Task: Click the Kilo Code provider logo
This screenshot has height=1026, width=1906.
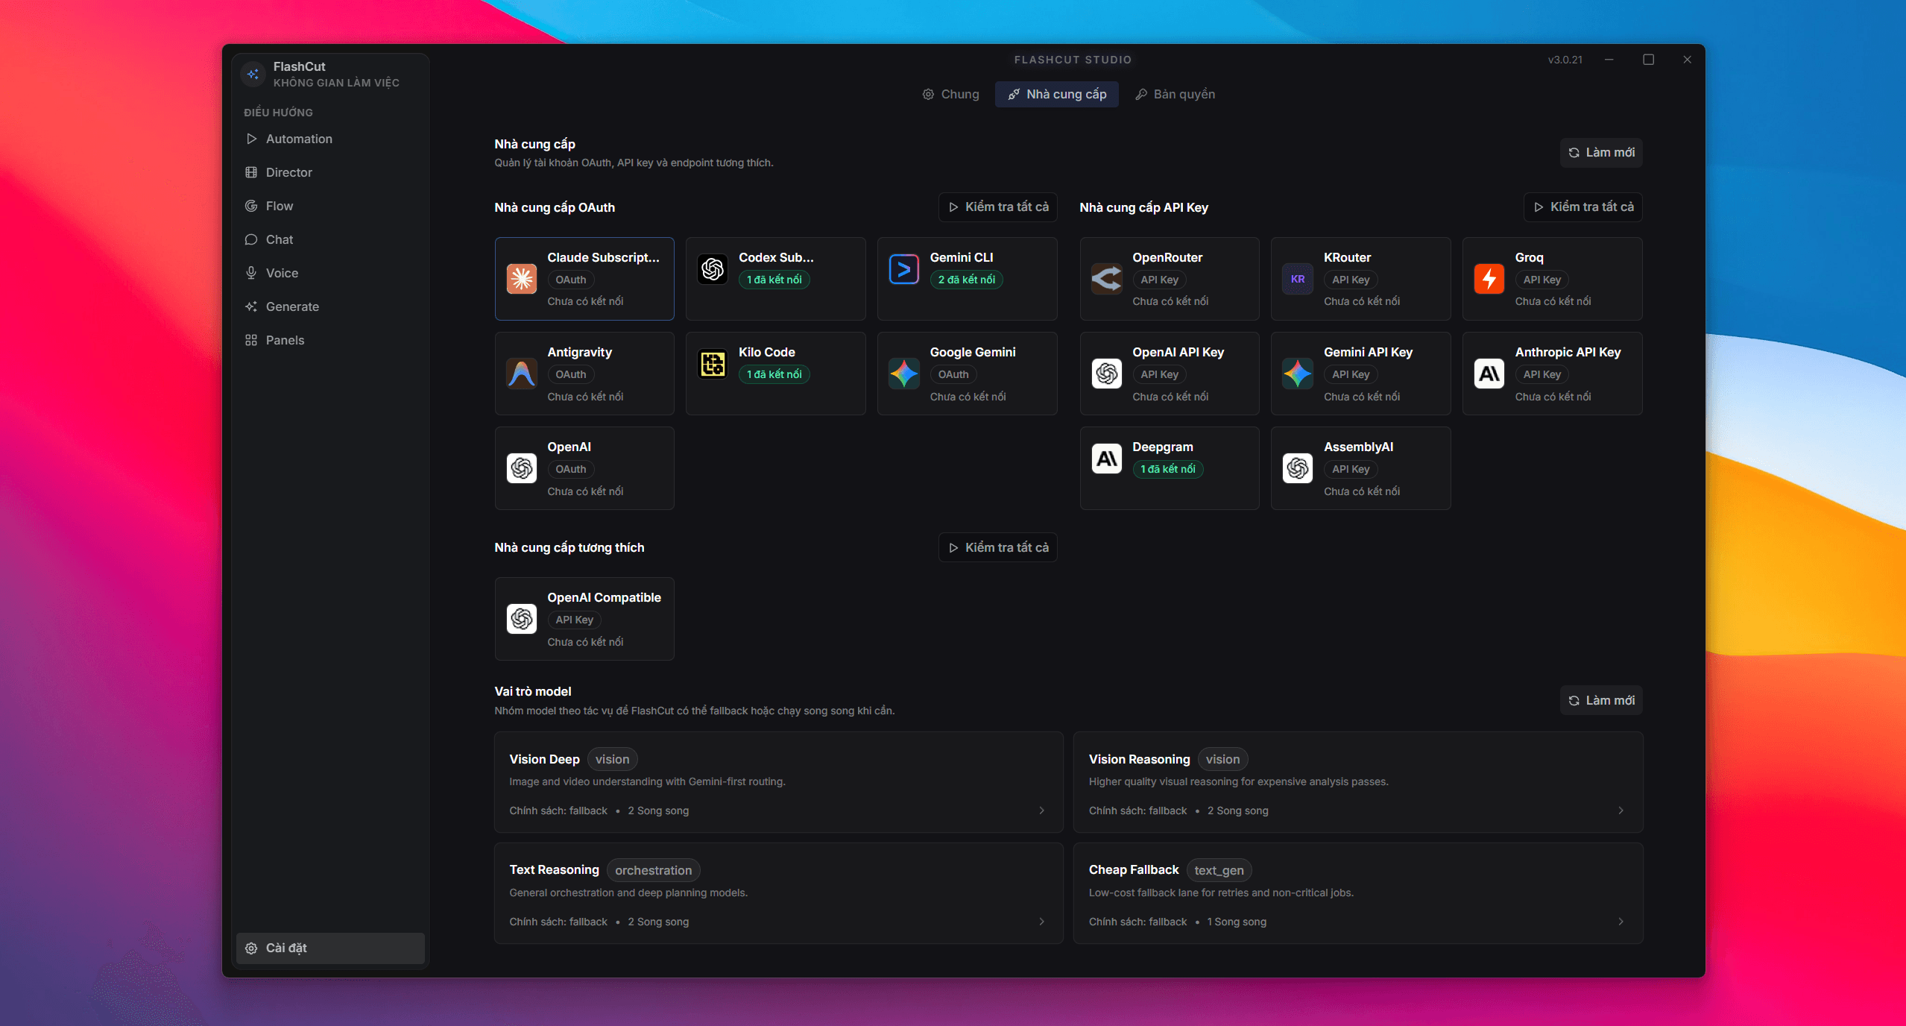Action: point(713,364)
